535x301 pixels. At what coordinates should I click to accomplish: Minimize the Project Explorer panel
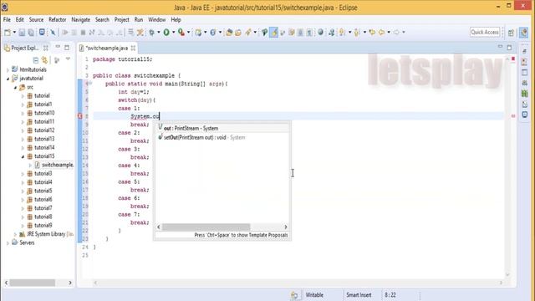point(58,47)
